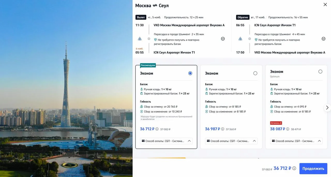Click crossed-out price 37 360 ₽
Image resolution: width=331 pixels, height=177 pixels.
(x=231, y=129)
